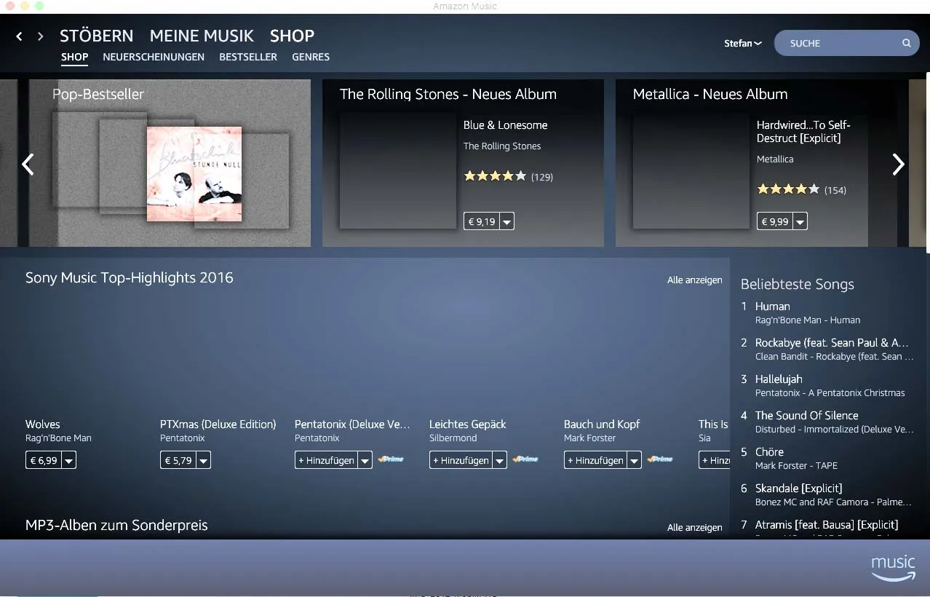930x597 pixels.
Task: Switch to the Neuerscheinungen tab
Action: (154, 57)
